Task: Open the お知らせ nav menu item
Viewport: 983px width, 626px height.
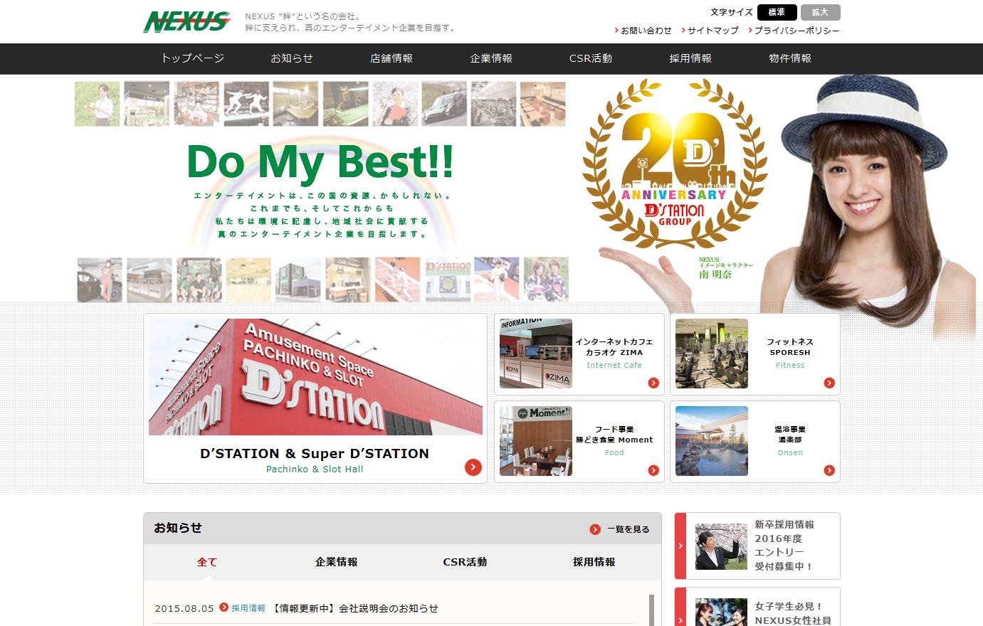Action: [292, 58]
